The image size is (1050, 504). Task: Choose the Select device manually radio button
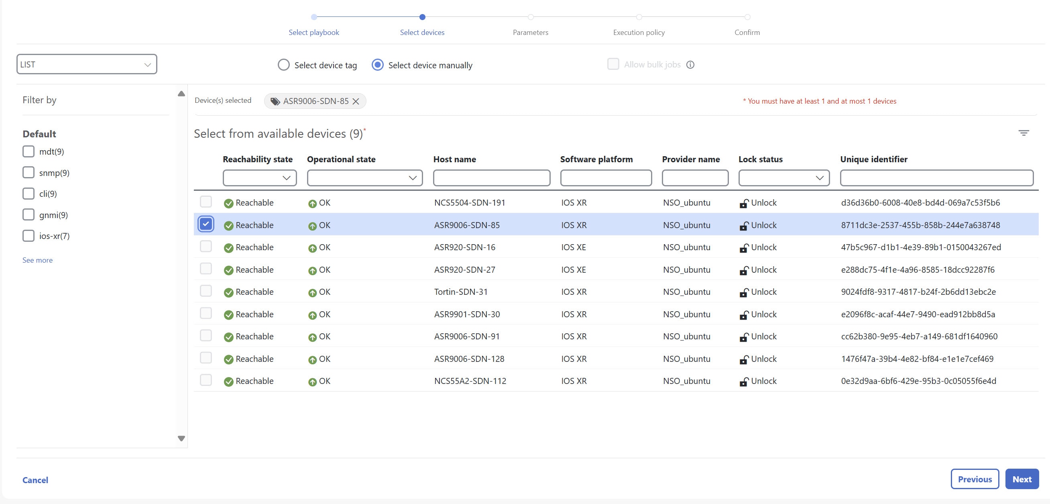[x=377, y=65]
